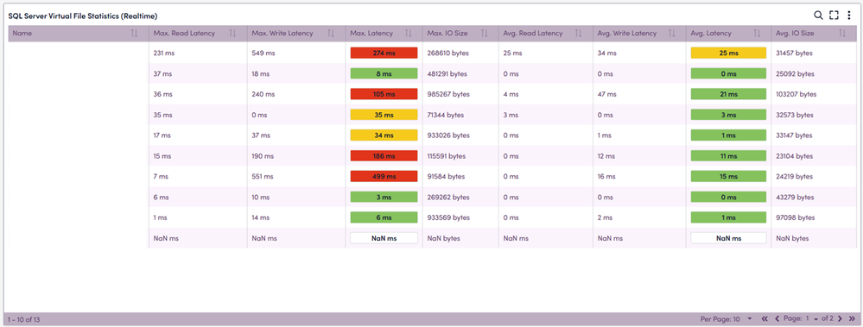The height and width of the screenshot is (327, 863).
Task: Select the yellow 25 ms Avg. Latency cell
Action: pyautogui.click(x=729, y=53)
